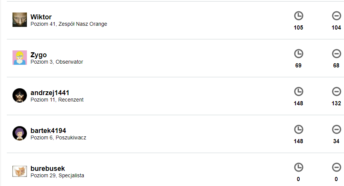The width and height of the screenshot is (344, 186).
Task: Click the clock icon for andrzej1441
Action: [299, 92]
